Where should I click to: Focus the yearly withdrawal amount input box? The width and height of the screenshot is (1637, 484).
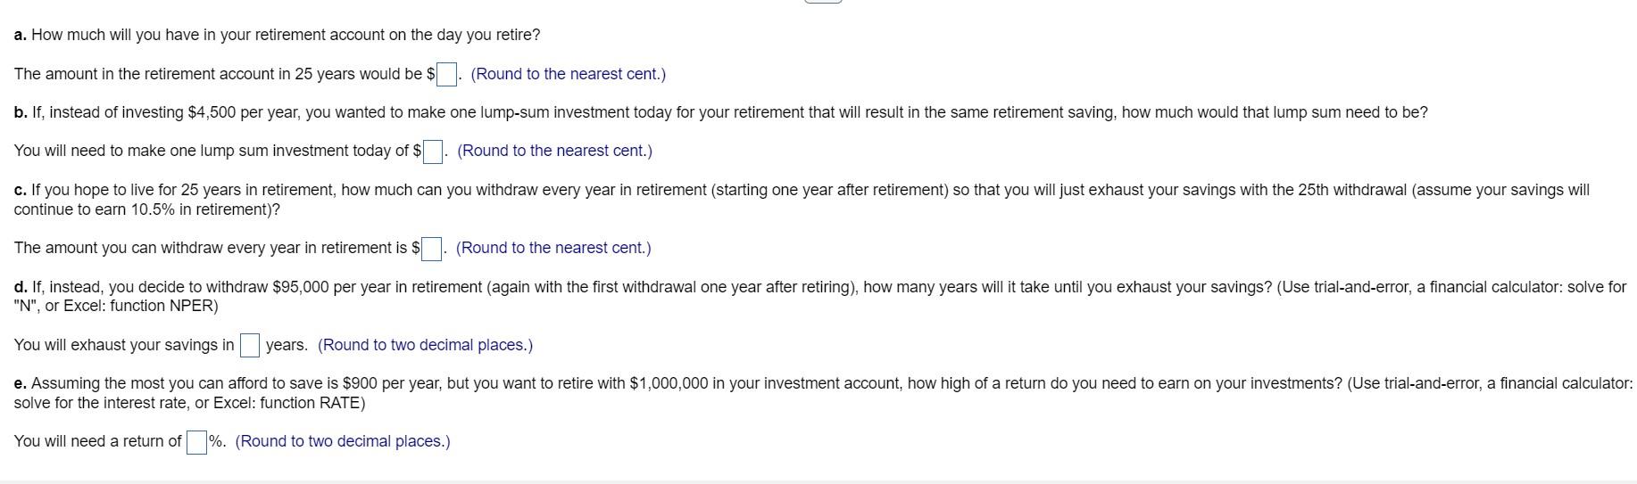point(431,249)
